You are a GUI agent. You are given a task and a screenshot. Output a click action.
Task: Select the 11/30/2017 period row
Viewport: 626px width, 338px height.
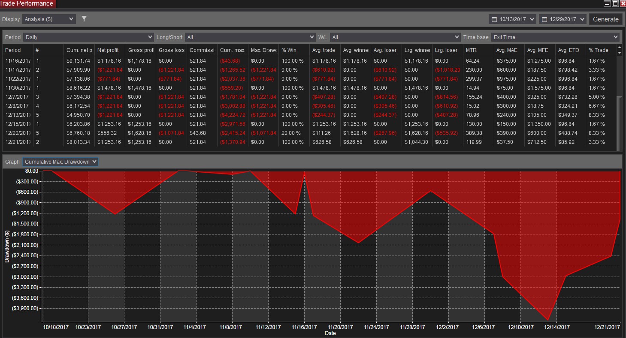309,88
